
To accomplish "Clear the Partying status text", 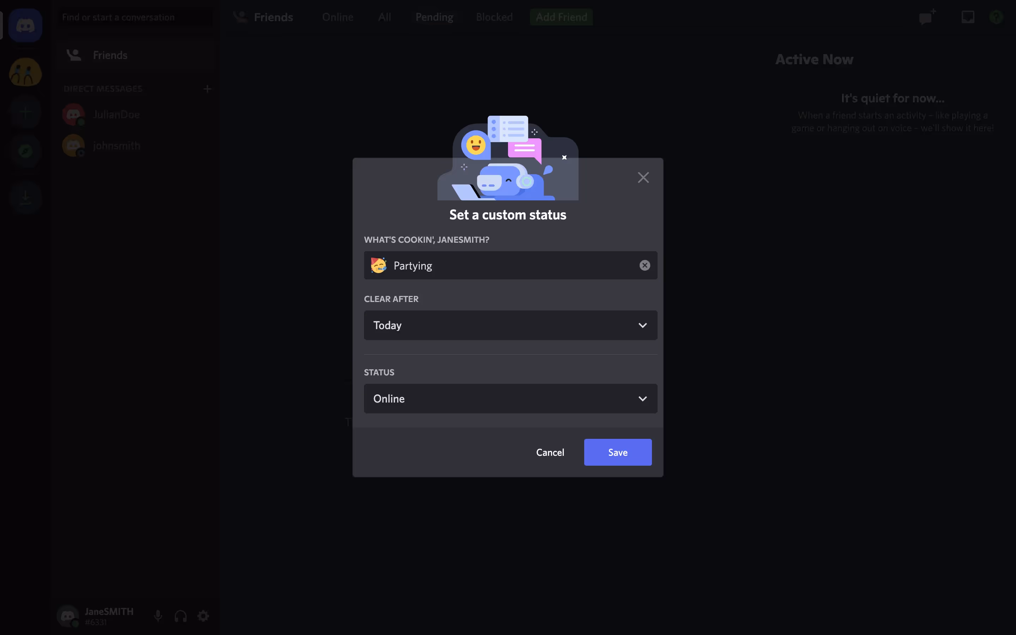I will 645,265.
